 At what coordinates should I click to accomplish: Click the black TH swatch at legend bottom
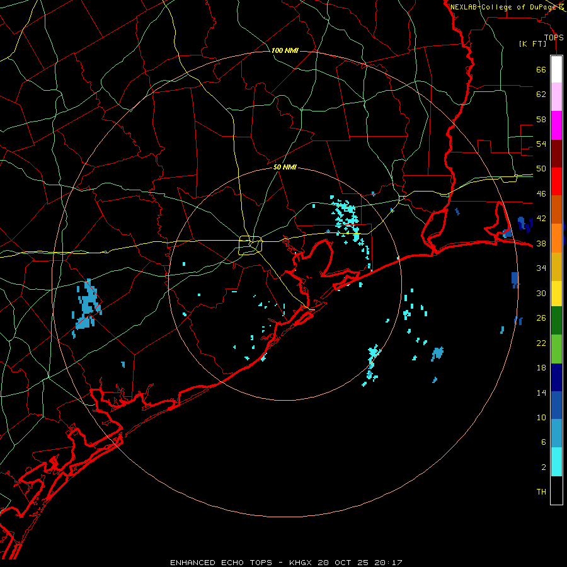[556, 490]
